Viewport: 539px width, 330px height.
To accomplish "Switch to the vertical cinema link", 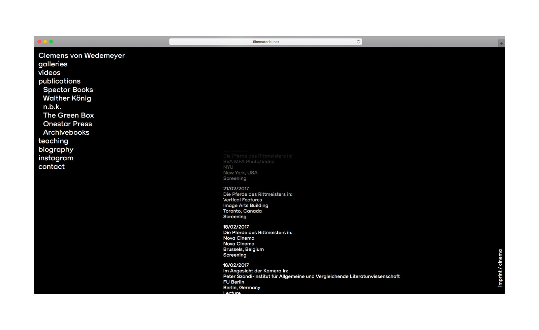I will [x=500, y=258].
